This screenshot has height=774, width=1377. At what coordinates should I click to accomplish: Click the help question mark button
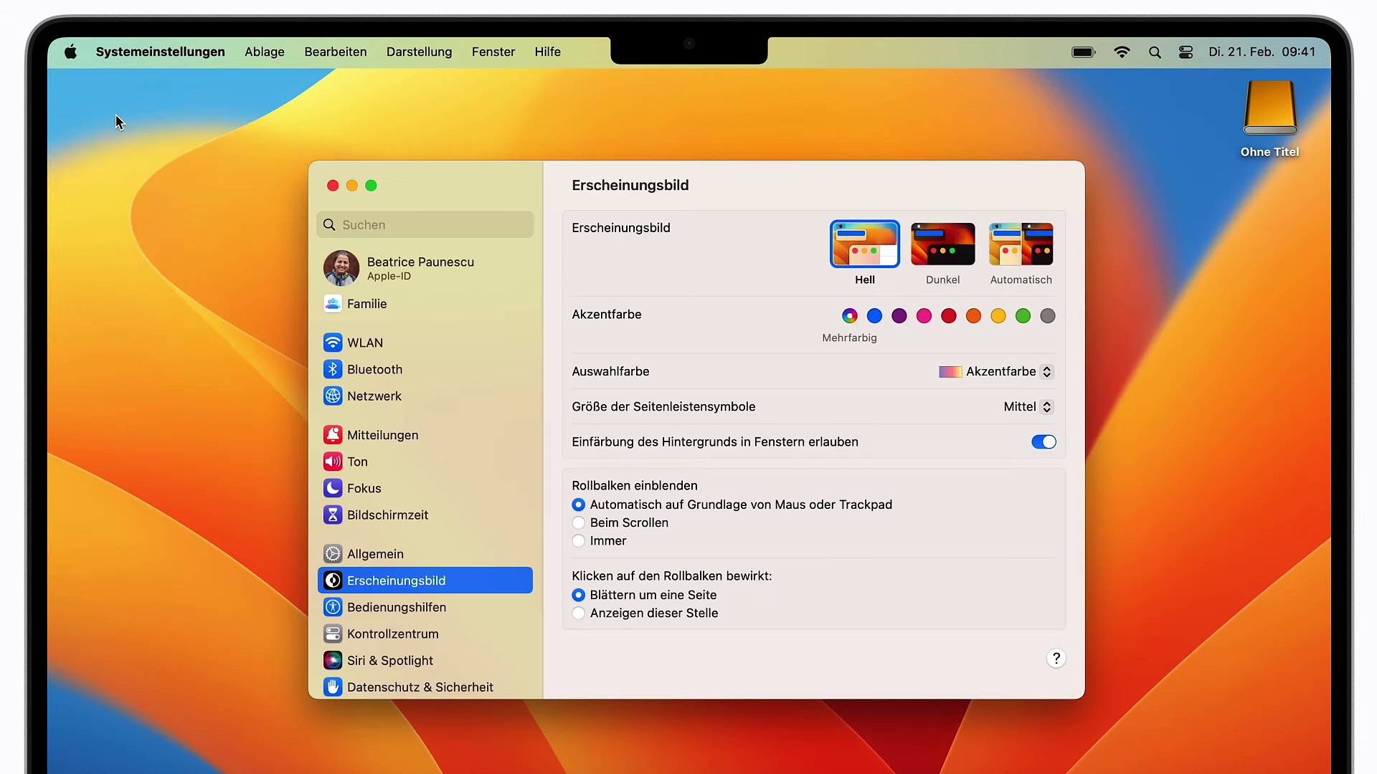(1056, 658)
